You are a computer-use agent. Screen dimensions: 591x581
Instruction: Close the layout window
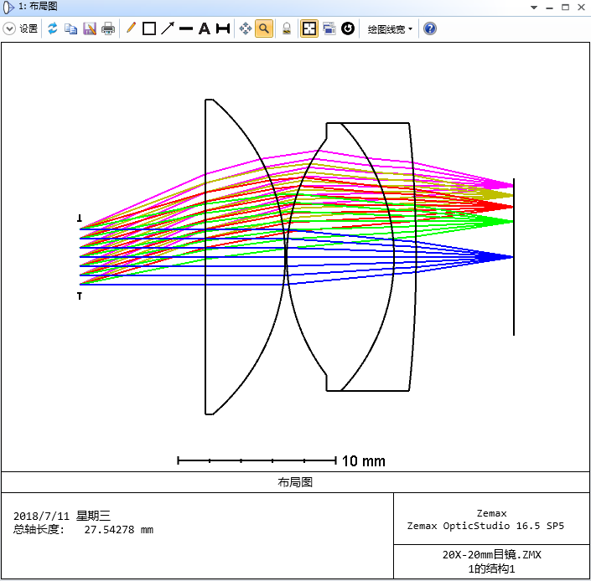click(x=581, y=8)
